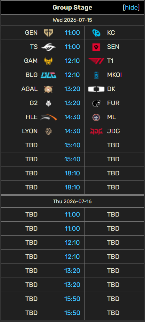Click the Gen.G team logo
Viewport: 145px width, 322px height.
click(x=49, y=33)
